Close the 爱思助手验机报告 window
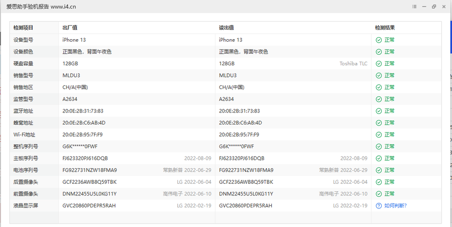Screen dimensions: 452x227 444,7
